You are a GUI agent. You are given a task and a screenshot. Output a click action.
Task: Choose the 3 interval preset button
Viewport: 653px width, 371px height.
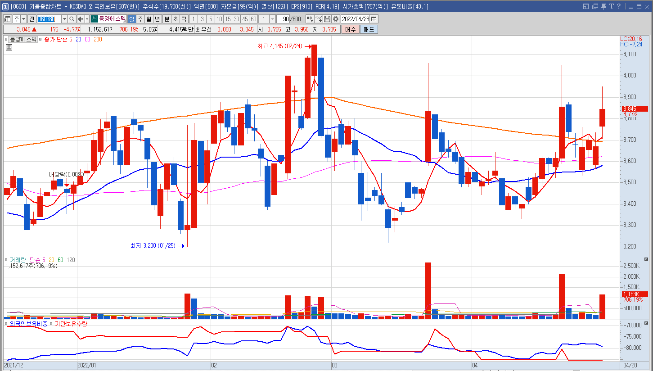click(x=202, y=19)
